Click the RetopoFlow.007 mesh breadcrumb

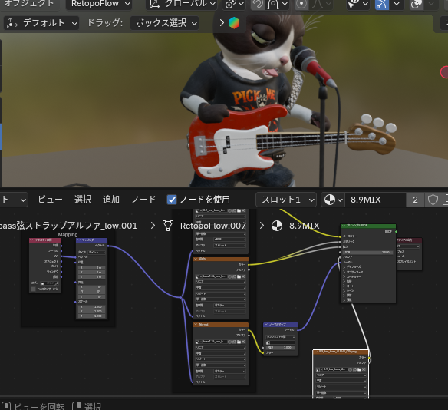tap(212, 226)
